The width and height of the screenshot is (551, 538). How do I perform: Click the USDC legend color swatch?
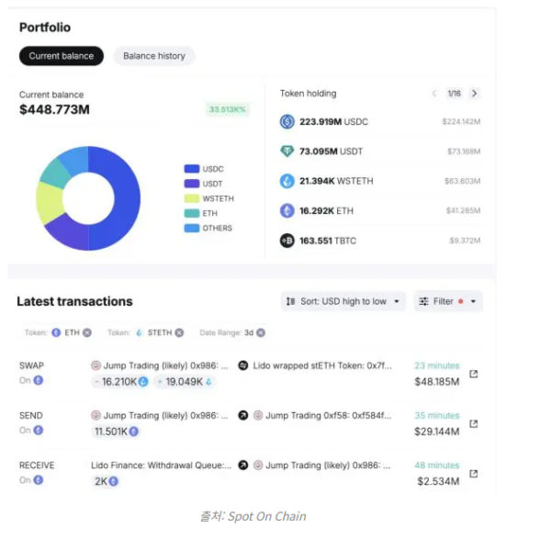[191, 169]
